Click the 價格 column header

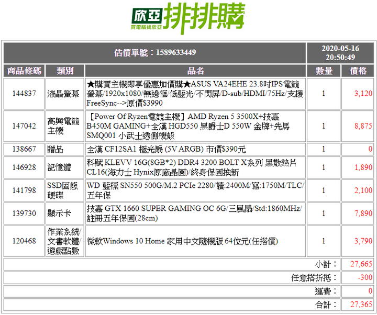point(358,71)
